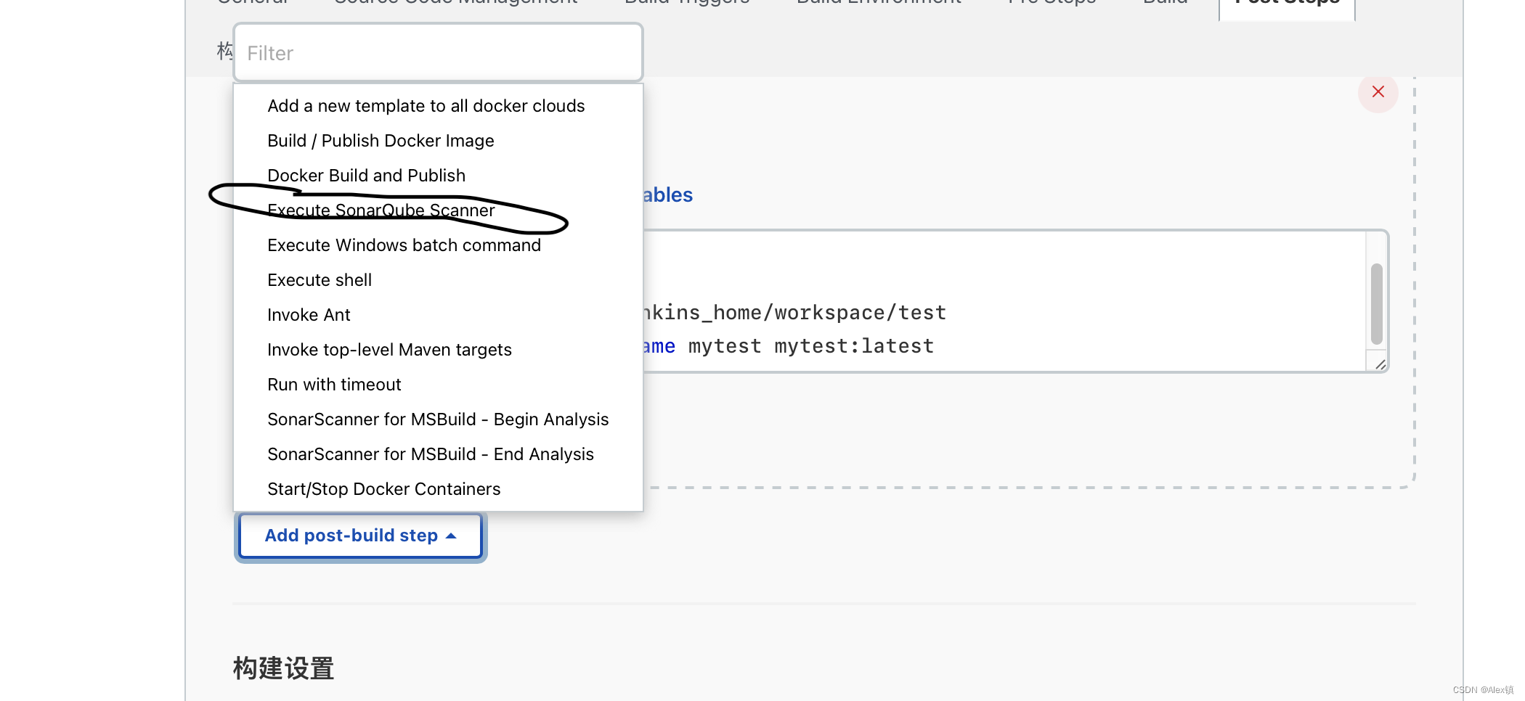Choose SonarScanner for MSBuild - Begin Analysis
Viewport: 1525px width, 701px height.
(438, 419)
